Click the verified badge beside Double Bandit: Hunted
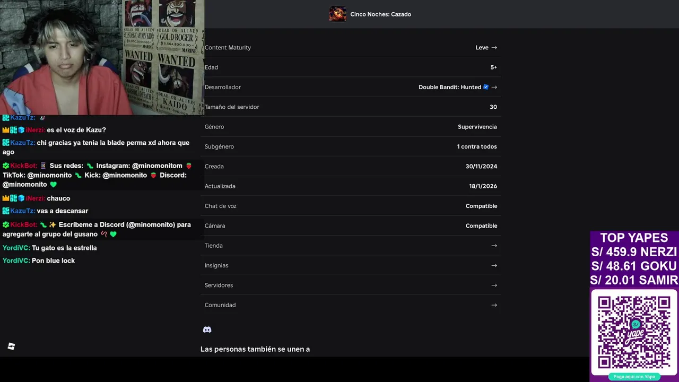Viewport: 679px width, 382px height. (485, 87)
